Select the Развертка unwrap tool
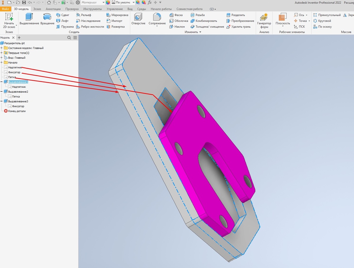The height and width of the screenshot is (268, 354). [115, 27]
